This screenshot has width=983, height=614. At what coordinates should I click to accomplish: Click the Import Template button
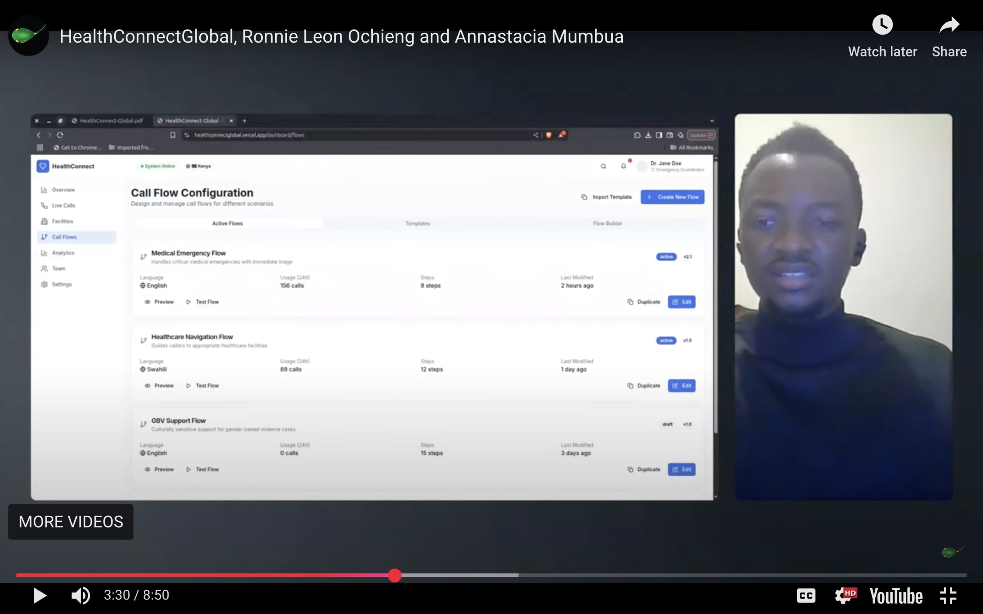606,197
